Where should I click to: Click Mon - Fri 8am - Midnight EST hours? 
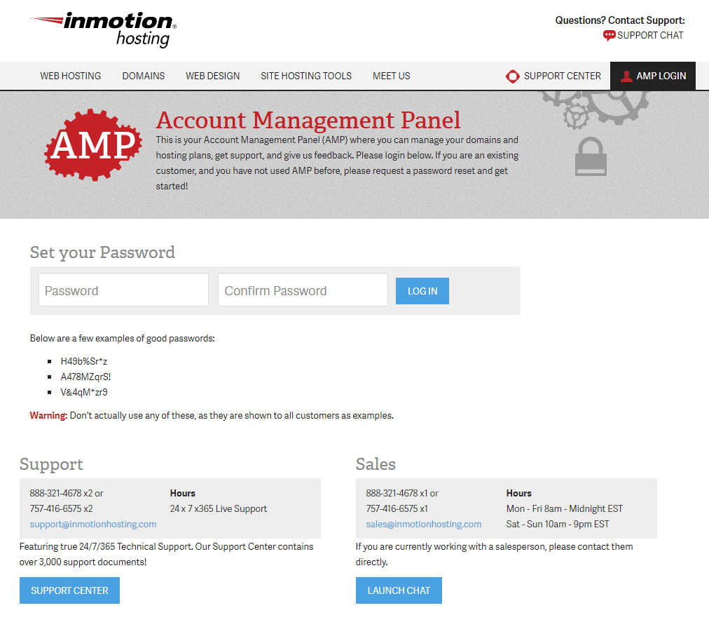pos(564,508)
